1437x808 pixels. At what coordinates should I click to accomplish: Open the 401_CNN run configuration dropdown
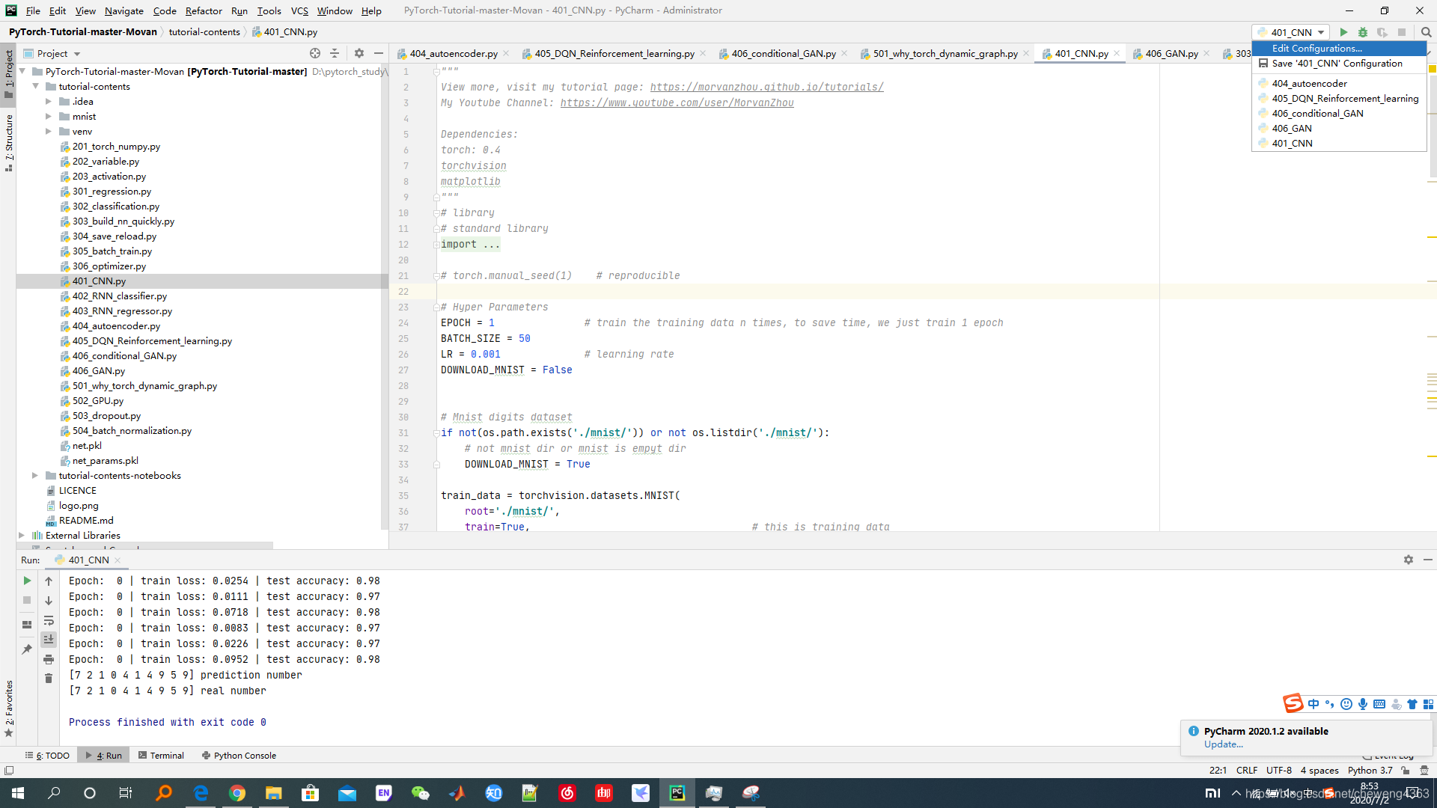pyautogui.click(x=1292, y=32)
